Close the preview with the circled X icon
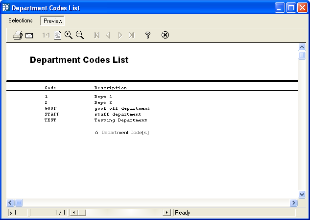The image size is (310, 220). [x=165, y=35]
